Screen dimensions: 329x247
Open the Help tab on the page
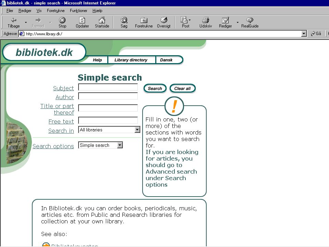click(97, 60)
